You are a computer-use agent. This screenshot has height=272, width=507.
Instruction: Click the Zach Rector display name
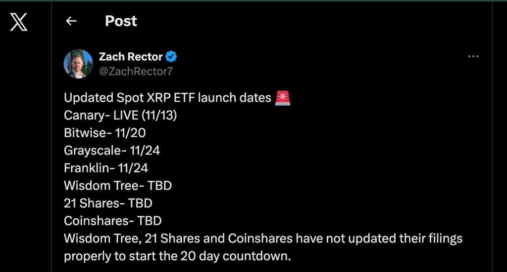pyautogui.click(x=131, y=57)
